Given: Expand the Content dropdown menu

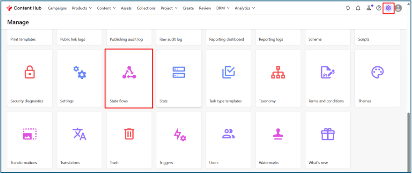Looking at the screenshot, I should (x=106, y=8).
